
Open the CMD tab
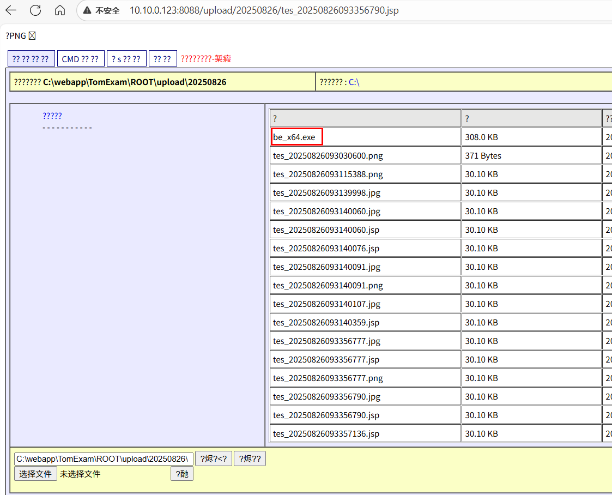(80, 59)
